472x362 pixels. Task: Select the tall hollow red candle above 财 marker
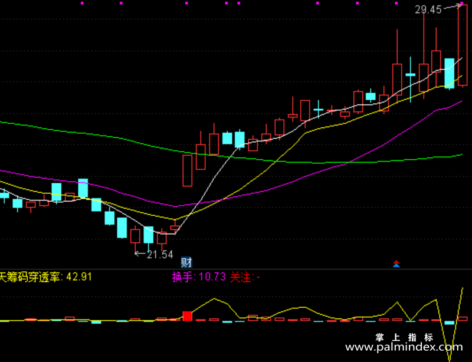187,170
